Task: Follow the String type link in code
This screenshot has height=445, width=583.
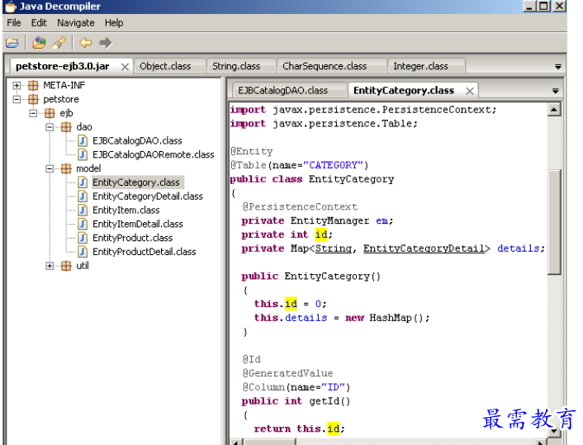Action: click(x=333, y=249)
